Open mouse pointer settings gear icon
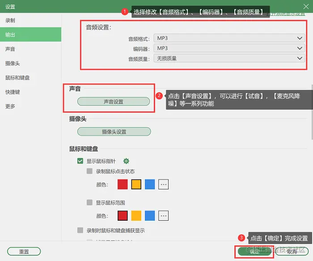 click(x=126, y=161)
